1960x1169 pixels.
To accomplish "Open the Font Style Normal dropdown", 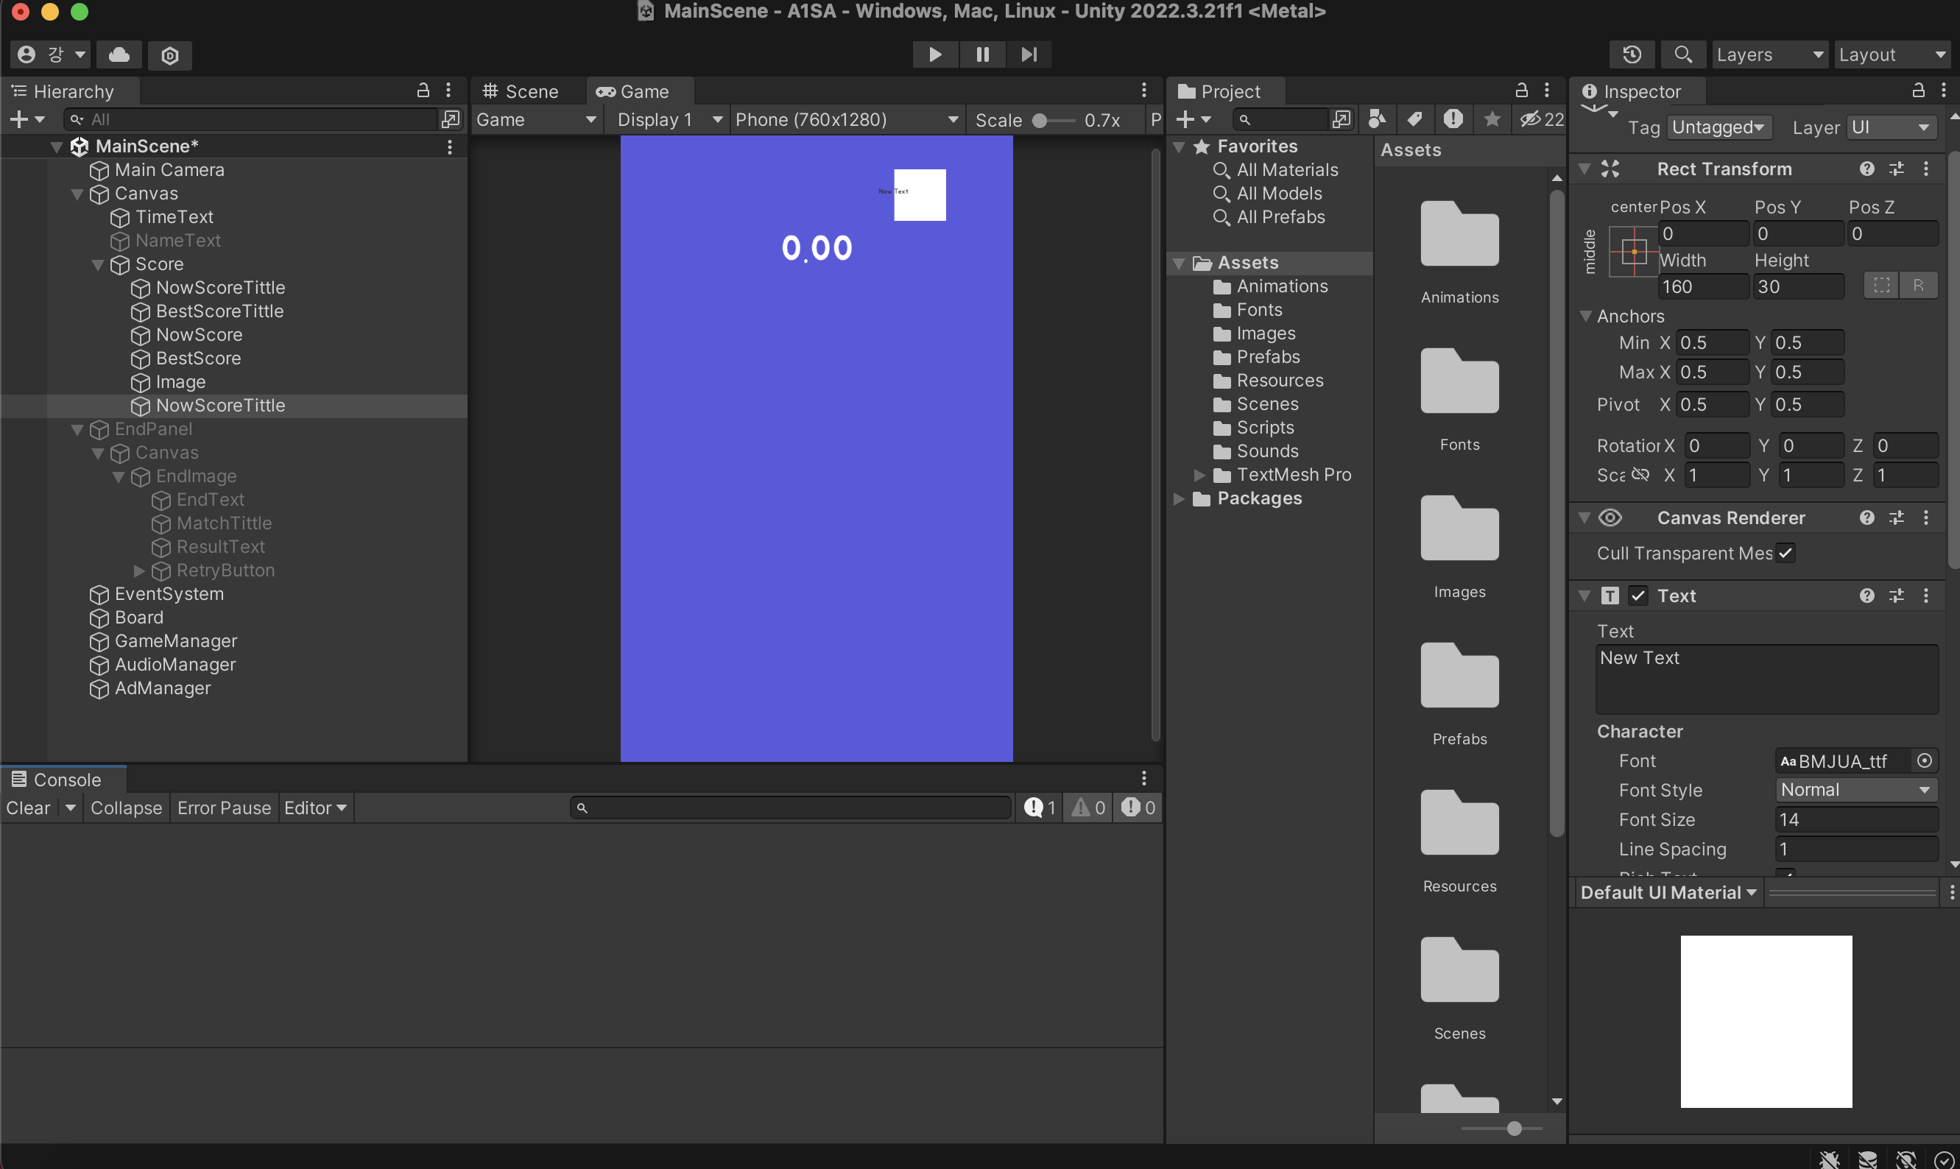I will [x=1855, y=789].
